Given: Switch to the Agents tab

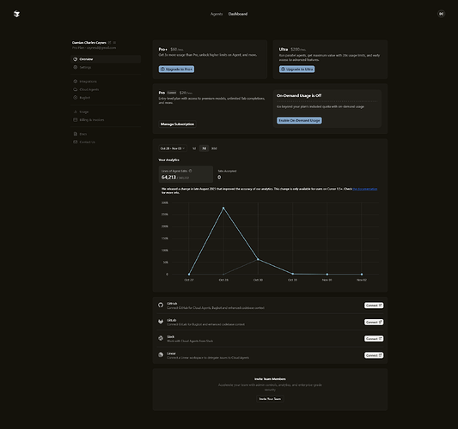Looking at the screenshot, I should pyautogui.click(x=217, y=14).
